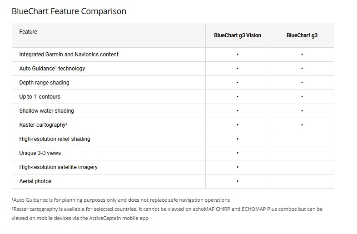Click the "Aerial photos" row label
The image size is (357, 234).
coord(35,181)
